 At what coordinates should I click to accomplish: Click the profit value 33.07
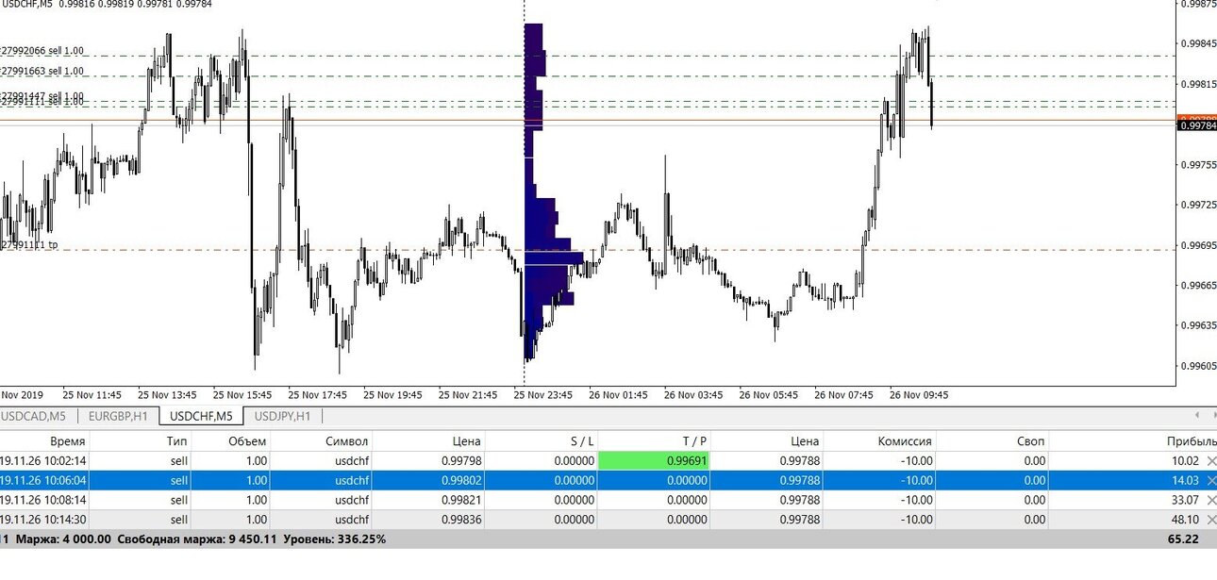(1185, 500)
